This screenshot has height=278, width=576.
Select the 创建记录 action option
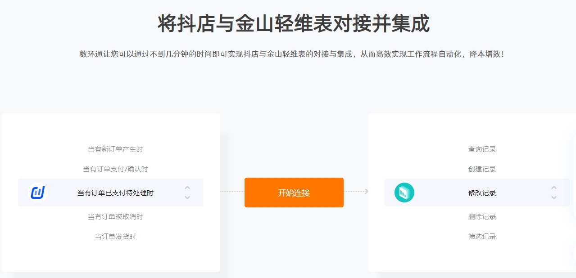482,169
